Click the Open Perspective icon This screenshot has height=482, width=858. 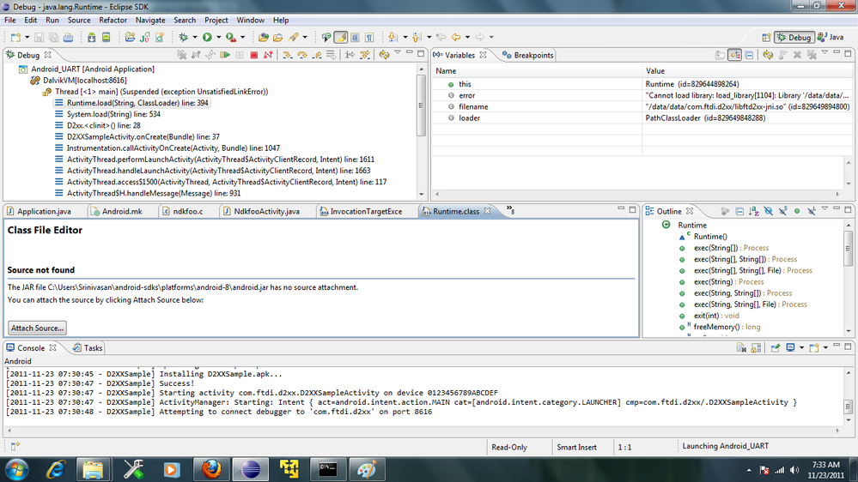(766, 37)
